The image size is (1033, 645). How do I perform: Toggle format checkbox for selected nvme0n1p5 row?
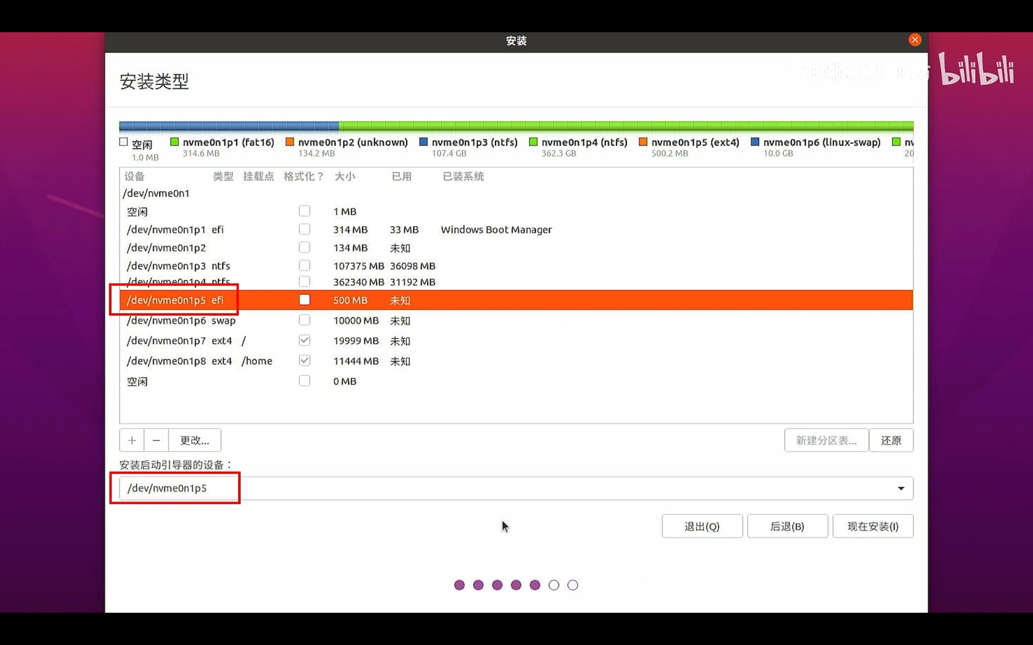[x=304, y=300]
